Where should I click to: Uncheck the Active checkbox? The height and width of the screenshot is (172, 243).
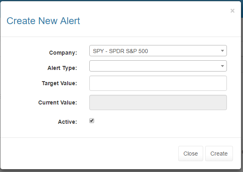[92, 121]
